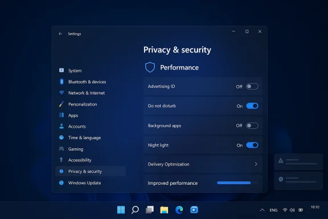
Task: Turn off Do not disturb toggle
Action: [252, 106]
